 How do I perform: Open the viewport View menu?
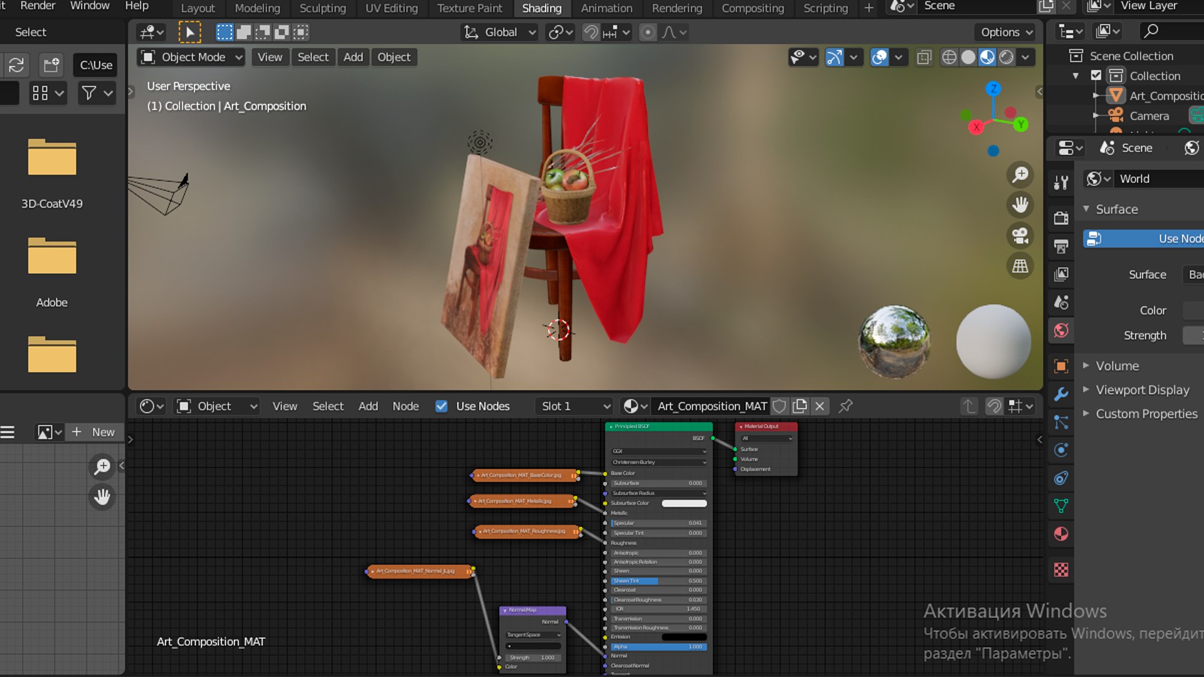pos(270,57)
